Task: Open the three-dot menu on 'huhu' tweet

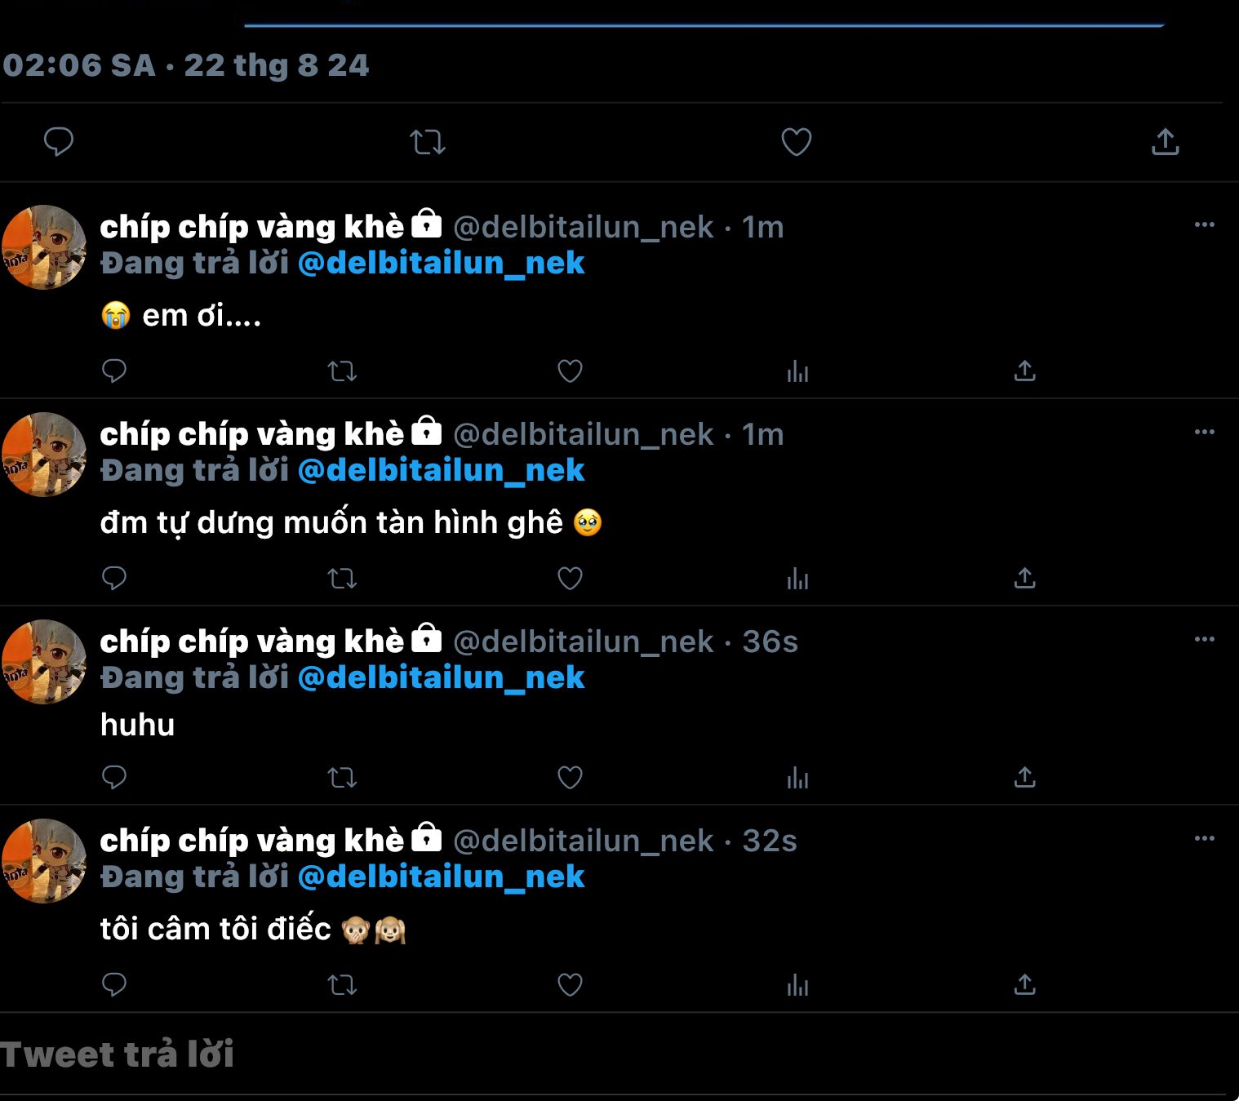Action: pos(1205,639)
